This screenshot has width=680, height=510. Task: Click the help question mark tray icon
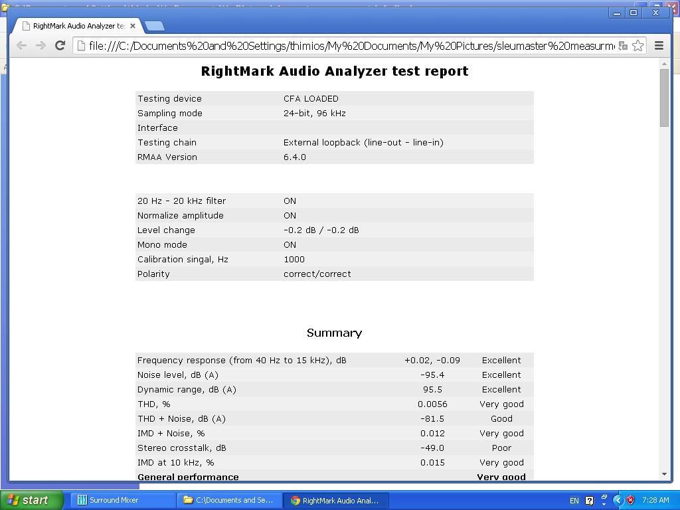tap(590, 501)
